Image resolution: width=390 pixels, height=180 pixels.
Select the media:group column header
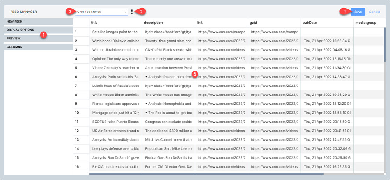(369, 23)
